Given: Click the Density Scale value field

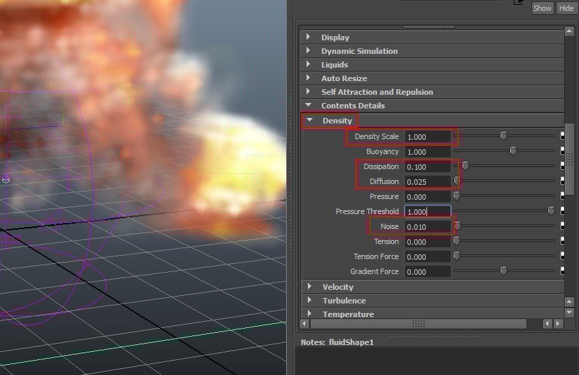Looking at the screenshot, I should (427, 136).
